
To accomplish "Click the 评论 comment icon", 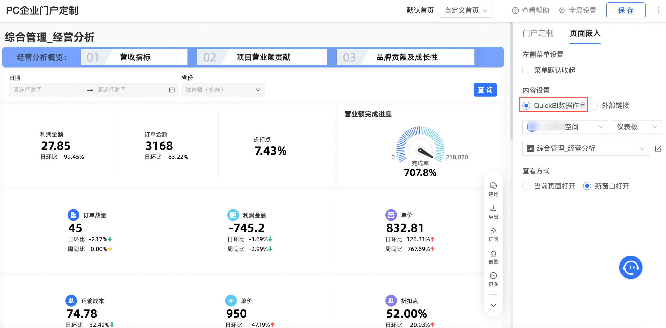I will [x=493, y=186].
